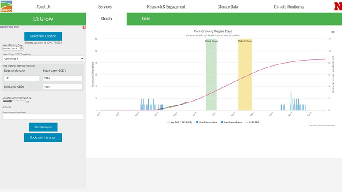
Task: Select the Graph tab
Action: pyautogui.click(x=106, y=19)
